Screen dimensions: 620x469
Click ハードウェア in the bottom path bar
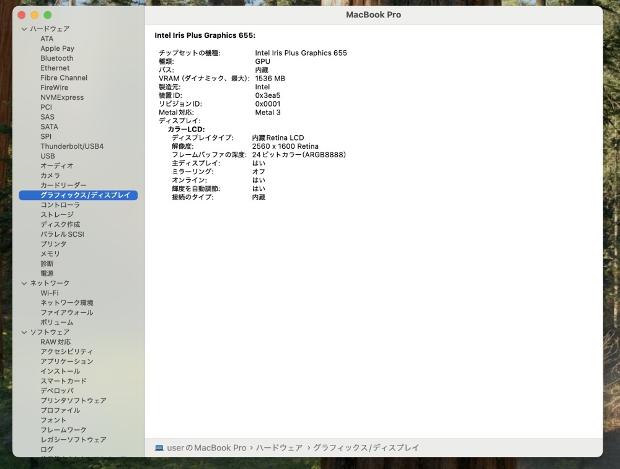click(279, 448)
